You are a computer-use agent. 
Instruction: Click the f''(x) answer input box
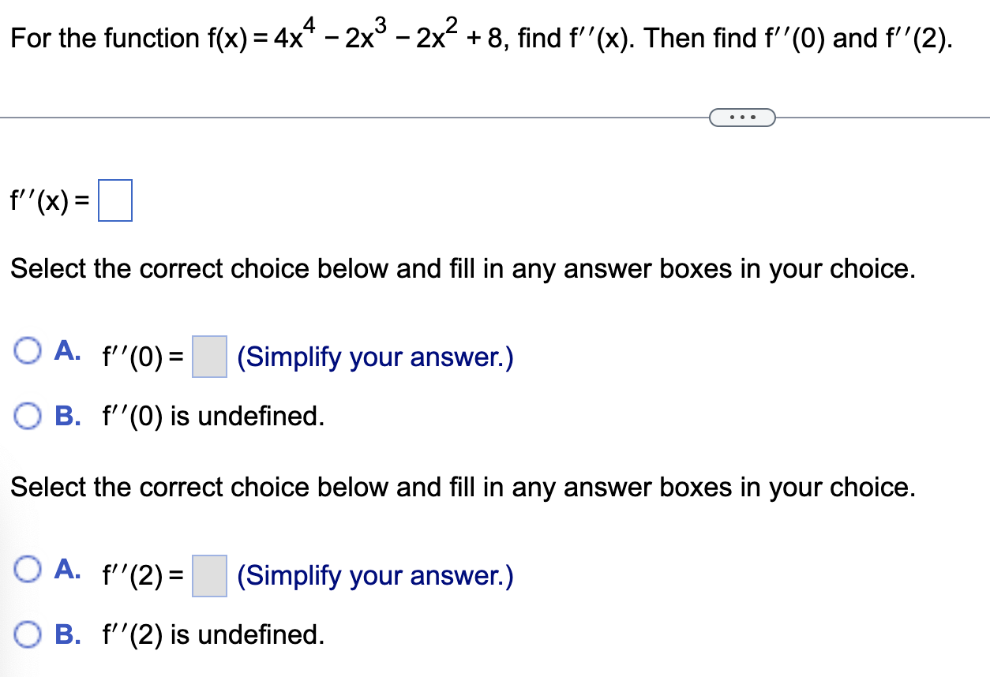point(115,199)
